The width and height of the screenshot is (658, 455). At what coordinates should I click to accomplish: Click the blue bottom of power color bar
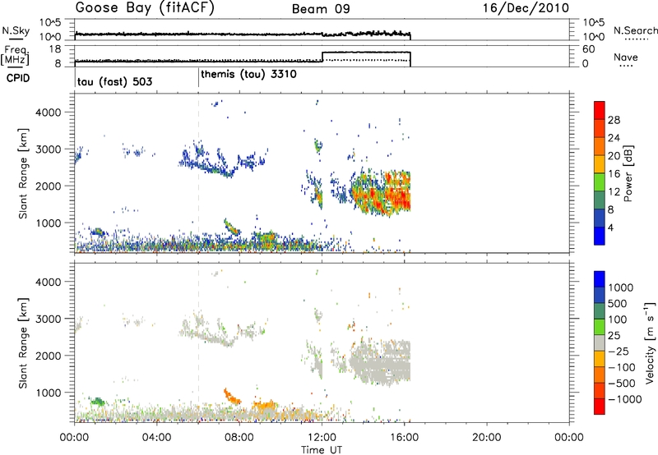coord(600,236)
